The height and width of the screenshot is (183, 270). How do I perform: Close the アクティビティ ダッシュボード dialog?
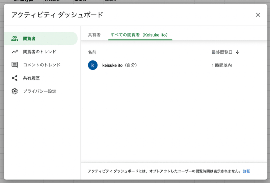(x=258, y=15)
